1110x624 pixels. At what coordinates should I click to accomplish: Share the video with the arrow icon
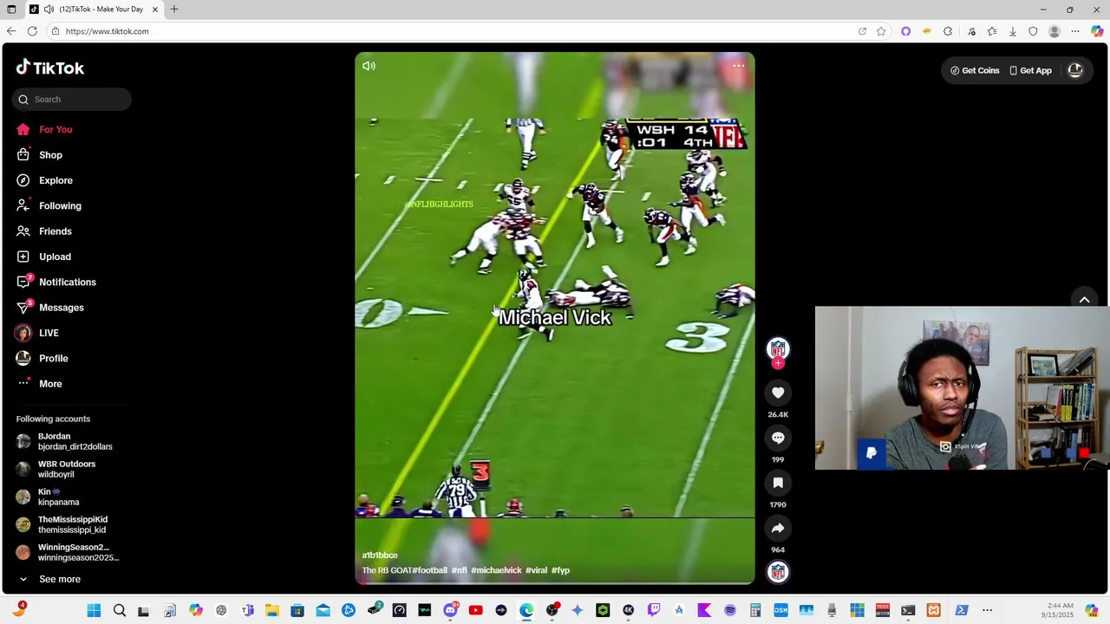point(778,528)
